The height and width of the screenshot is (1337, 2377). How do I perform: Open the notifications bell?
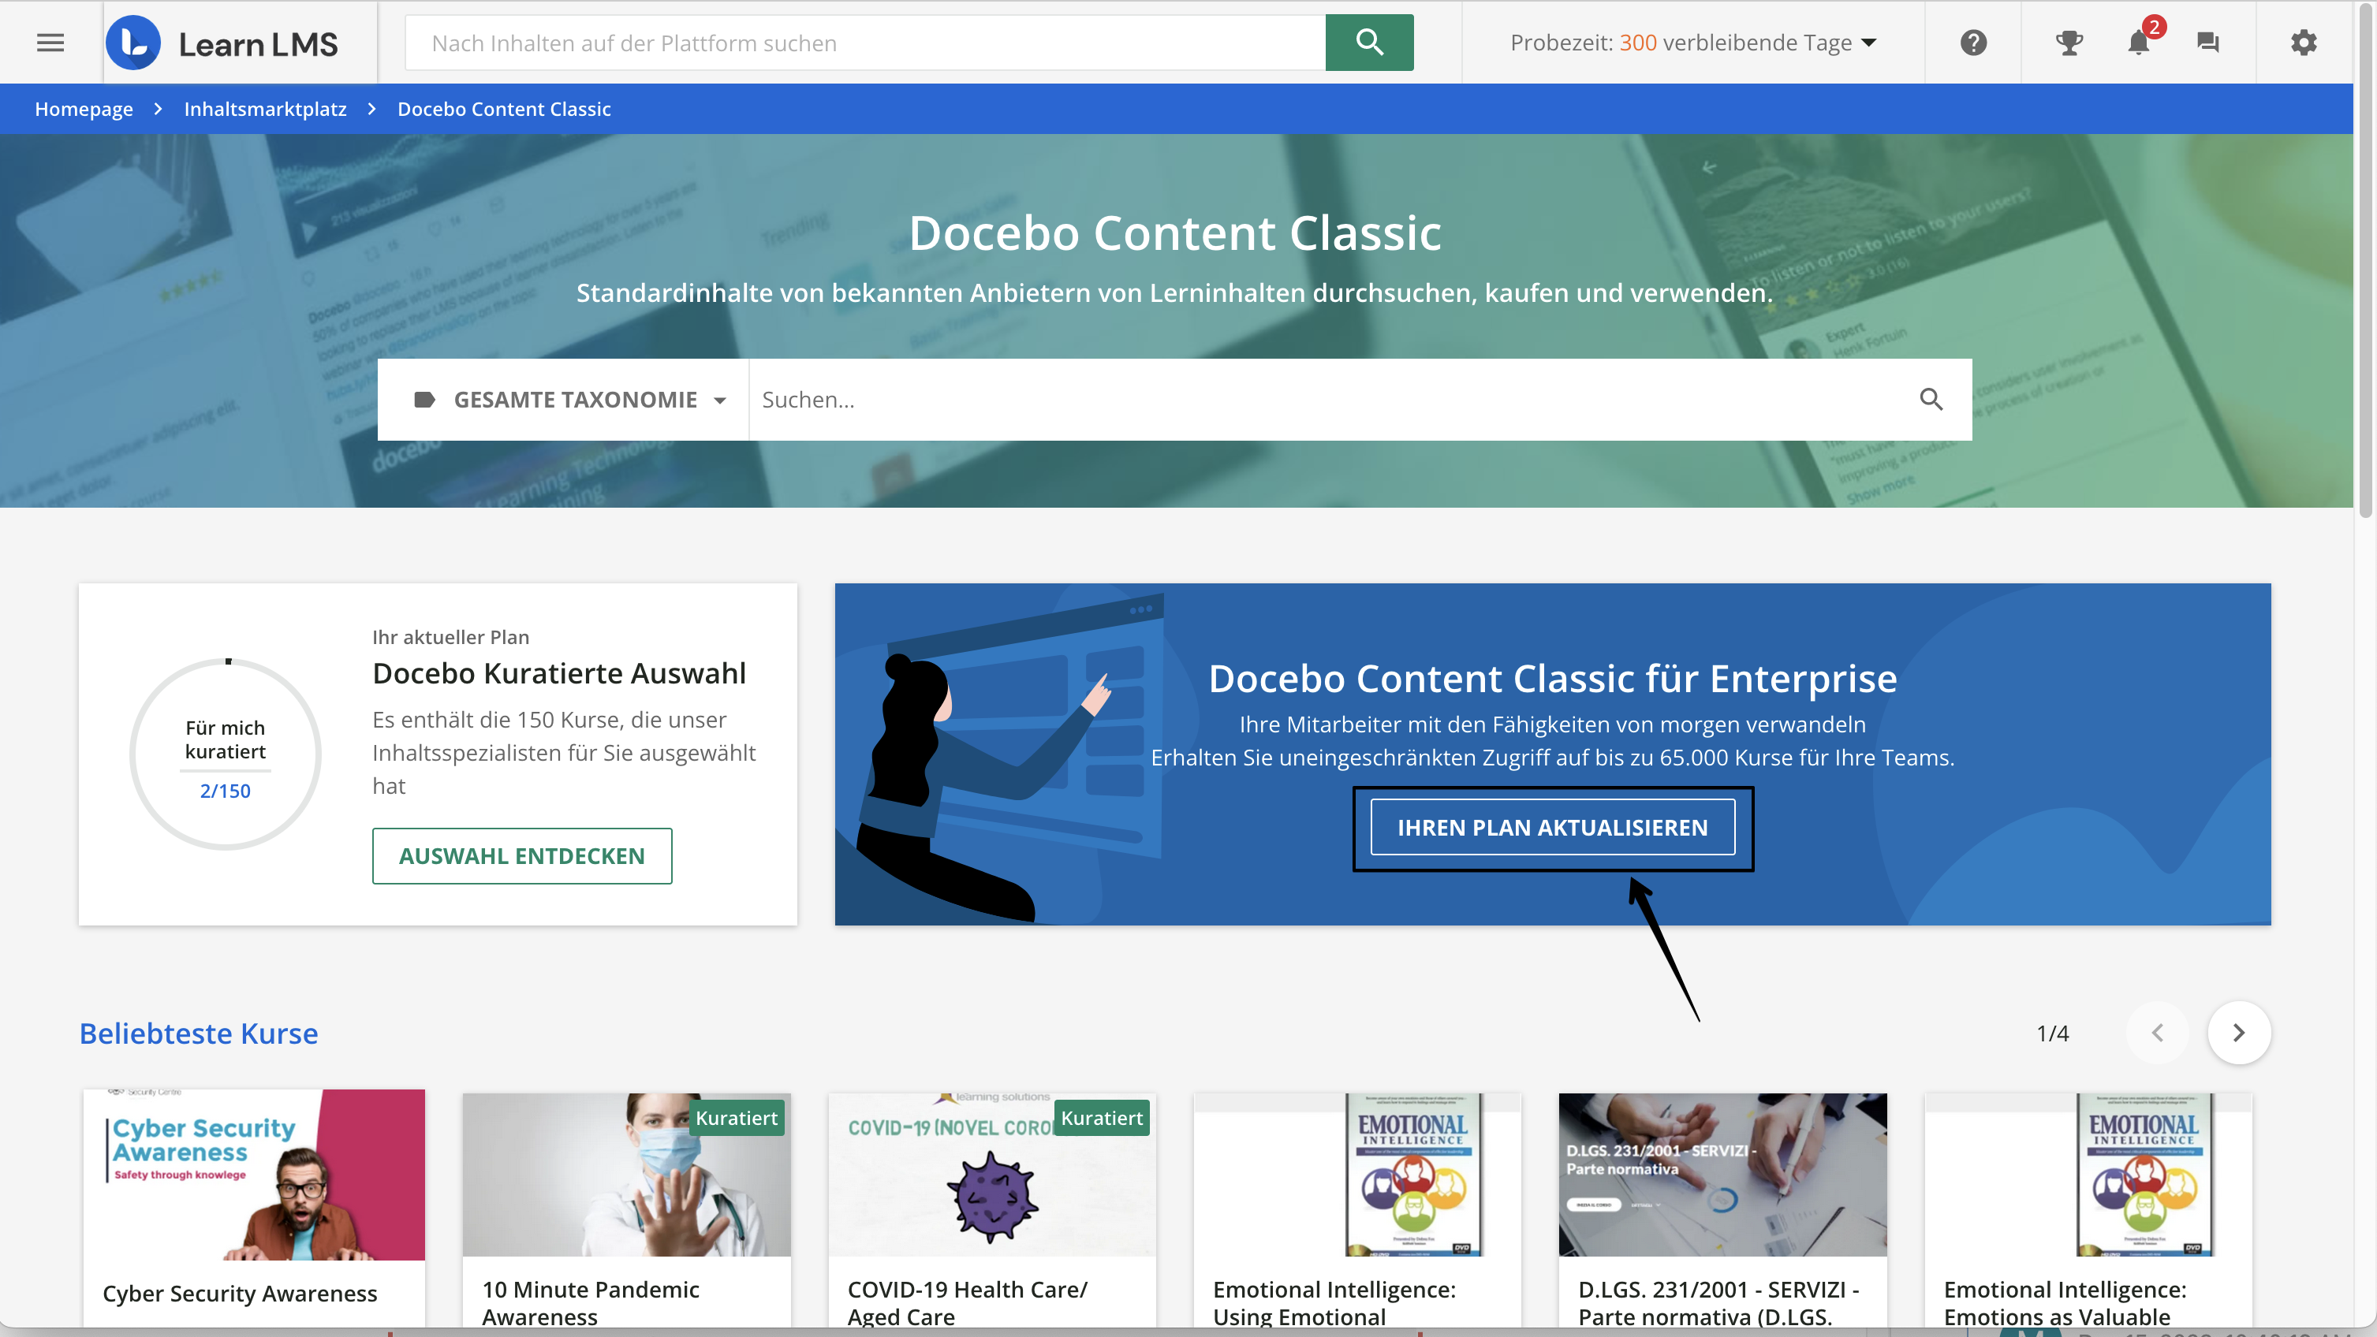(x=2139, y=43)
